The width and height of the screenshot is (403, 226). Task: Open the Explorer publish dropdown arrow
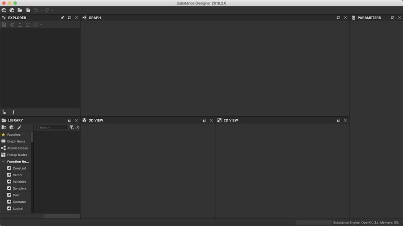point(41,25)
